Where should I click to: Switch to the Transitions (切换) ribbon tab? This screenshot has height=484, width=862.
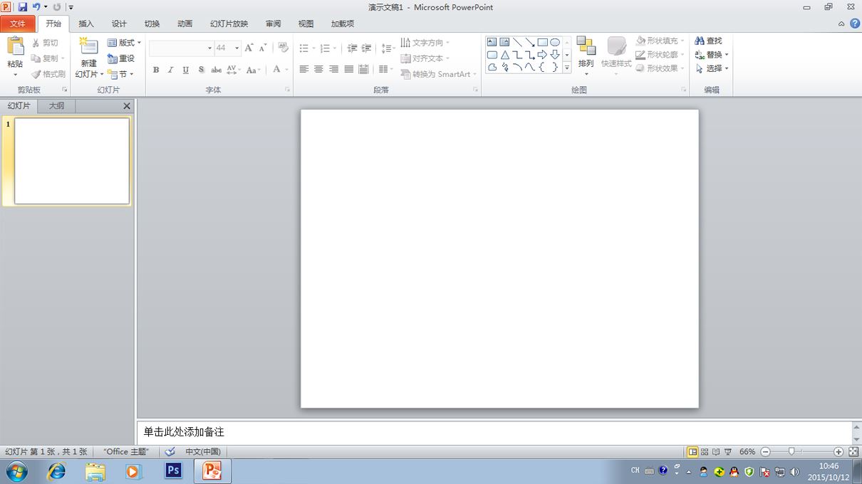click(152, 23)
